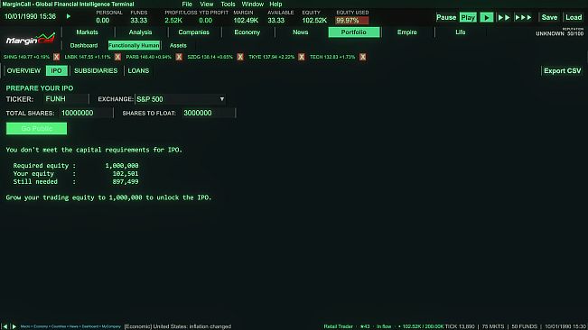
Task: Click the Still needed 897,499 line
Action: (x=76, y=182)
